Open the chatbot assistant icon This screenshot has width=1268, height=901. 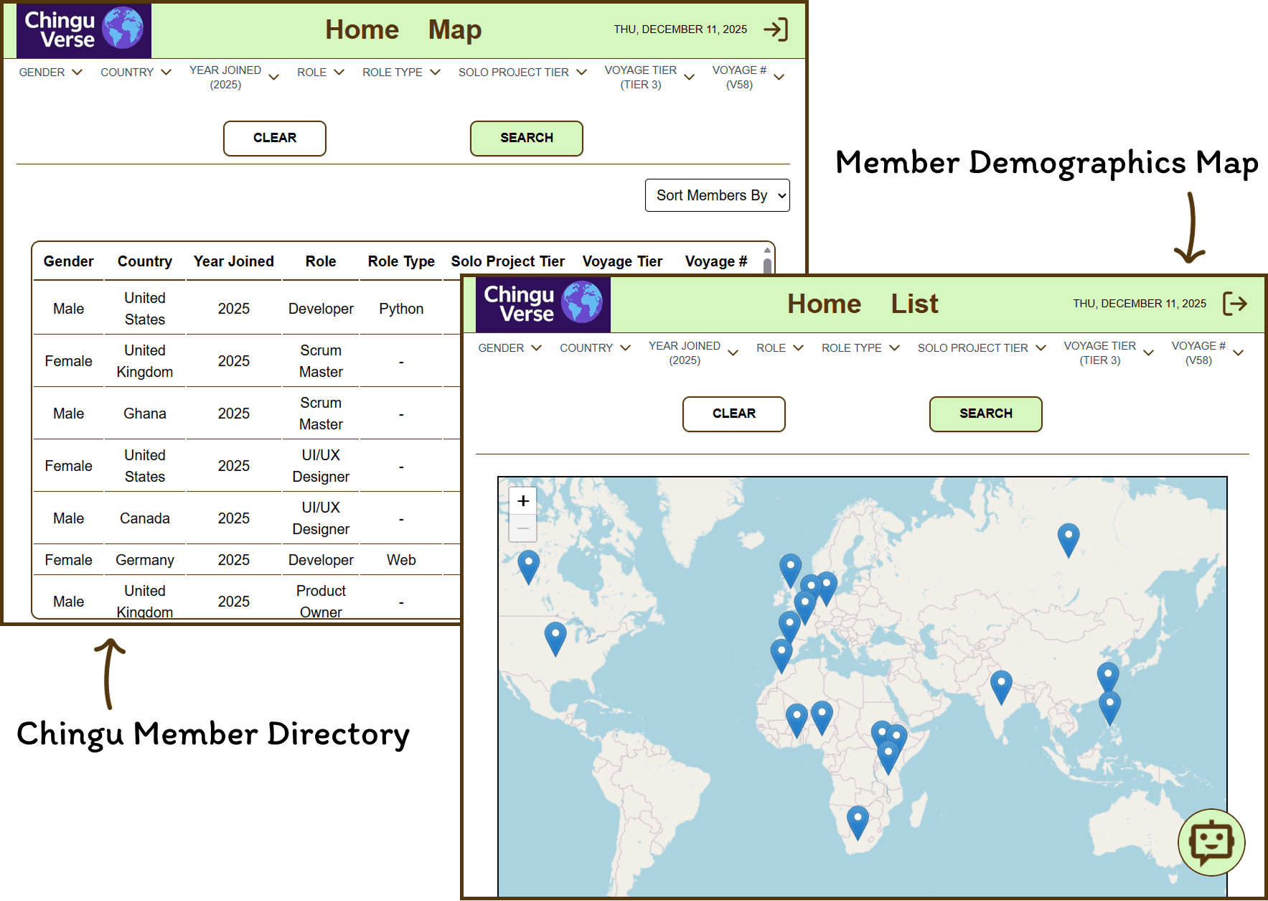point(1211,843)
